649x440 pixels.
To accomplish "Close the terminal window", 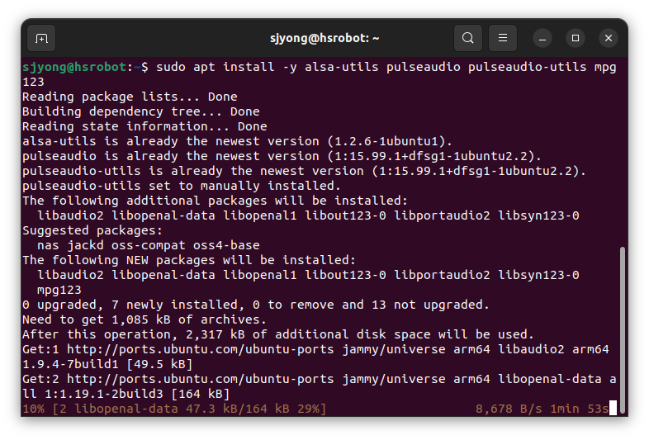I will point(609,38).
